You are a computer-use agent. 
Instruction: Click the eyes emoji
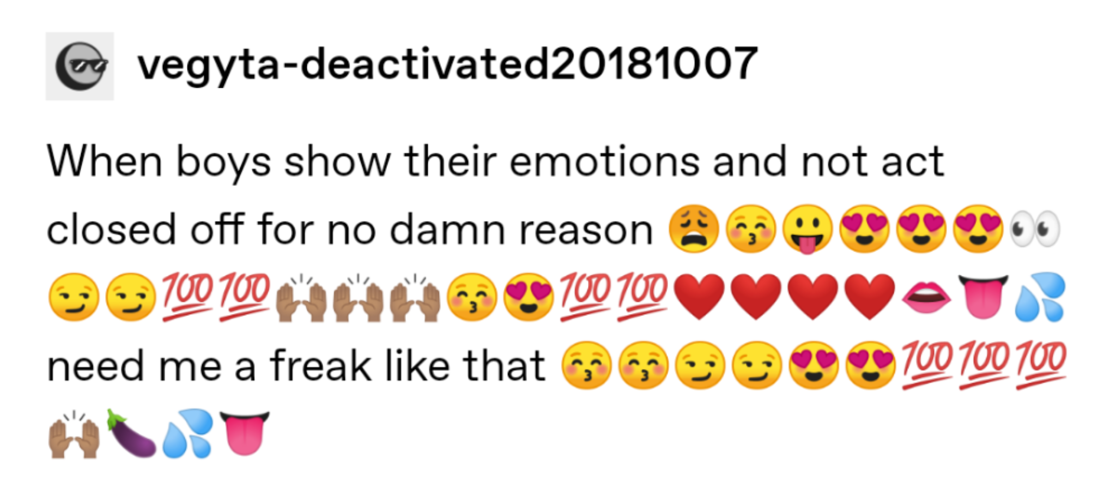tap(1034, 230)
